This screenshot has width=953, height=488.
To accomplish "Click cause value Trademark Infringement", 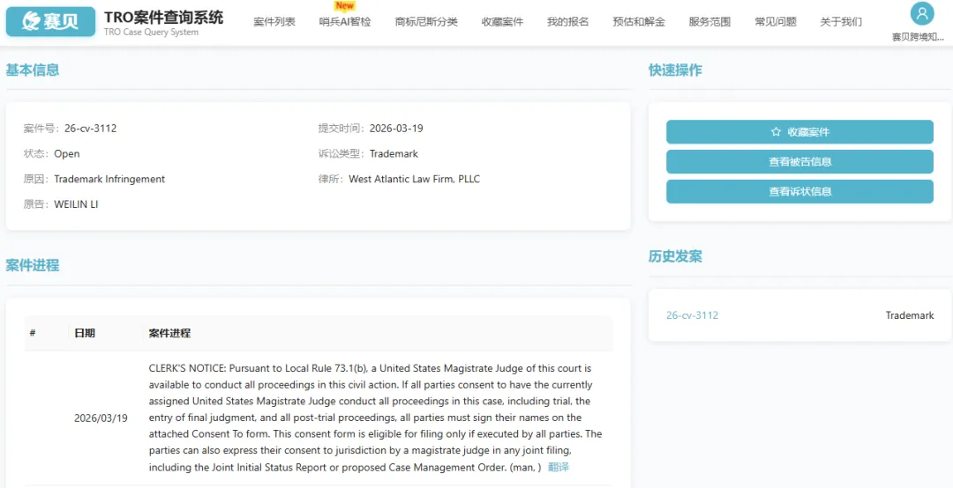I will point(109,179).
